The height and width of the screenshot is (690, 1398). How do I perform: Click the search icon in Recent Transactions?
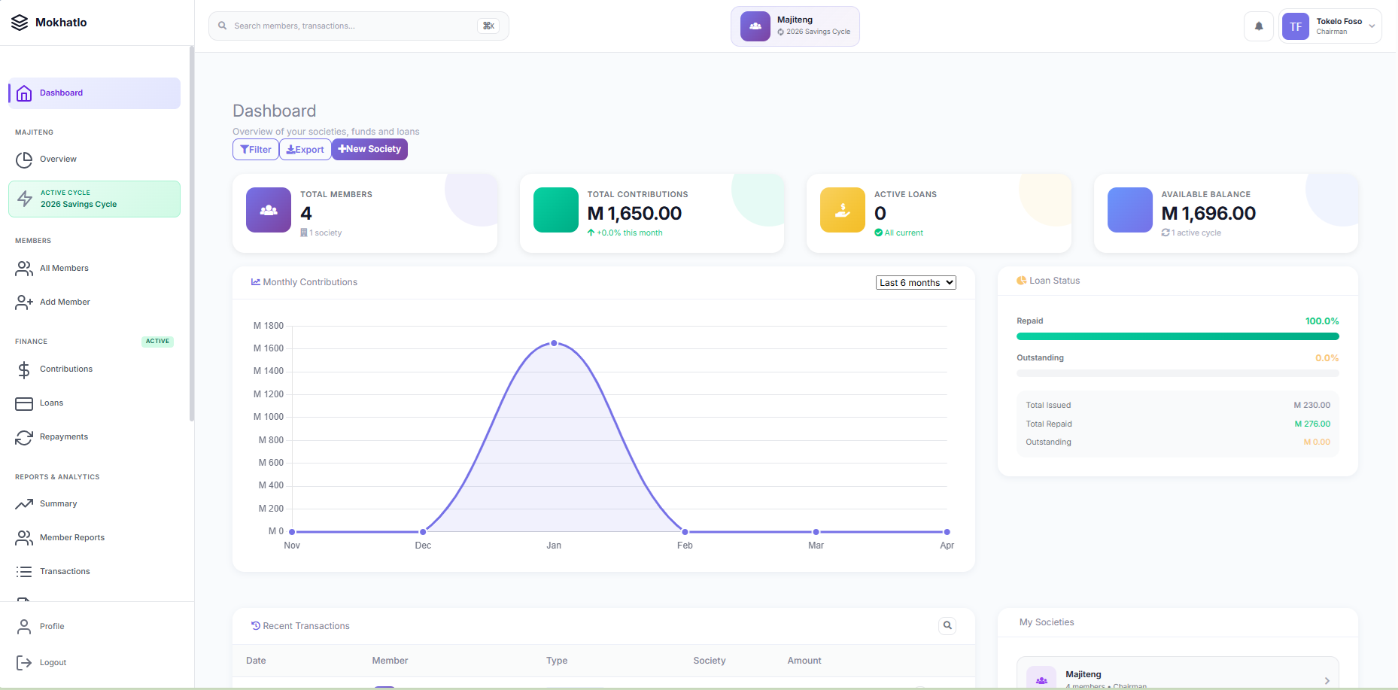coord(947,625)
